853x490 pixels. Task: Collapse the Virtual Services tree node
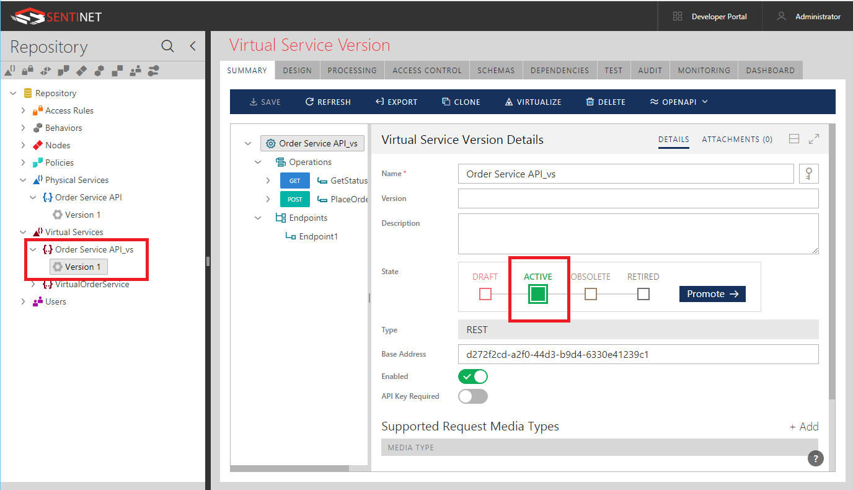click(24, 231)
